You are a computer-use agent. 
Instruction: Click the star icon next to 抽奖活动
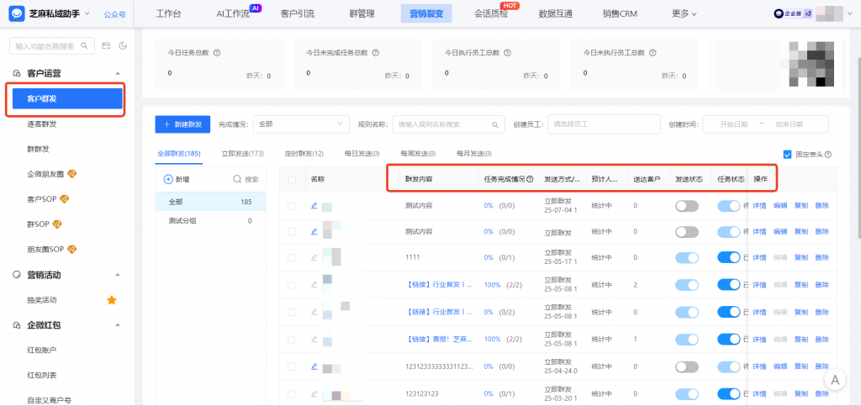click(x=112, y=300)
